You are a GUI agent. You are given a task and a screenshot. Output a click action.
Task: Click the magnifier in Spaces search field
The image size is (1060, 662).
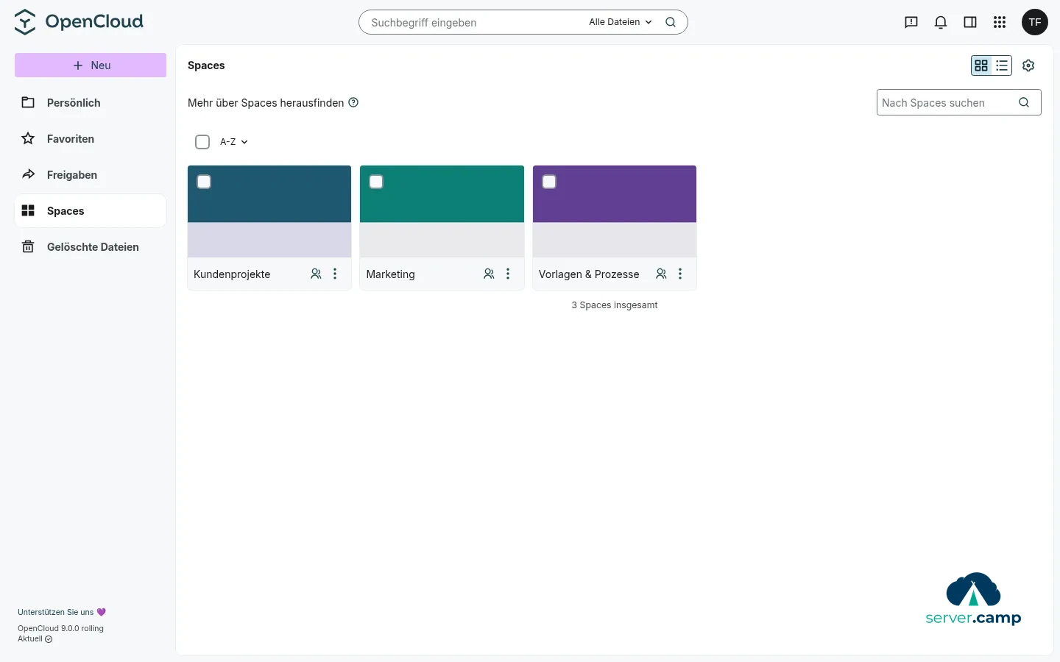1024,102
